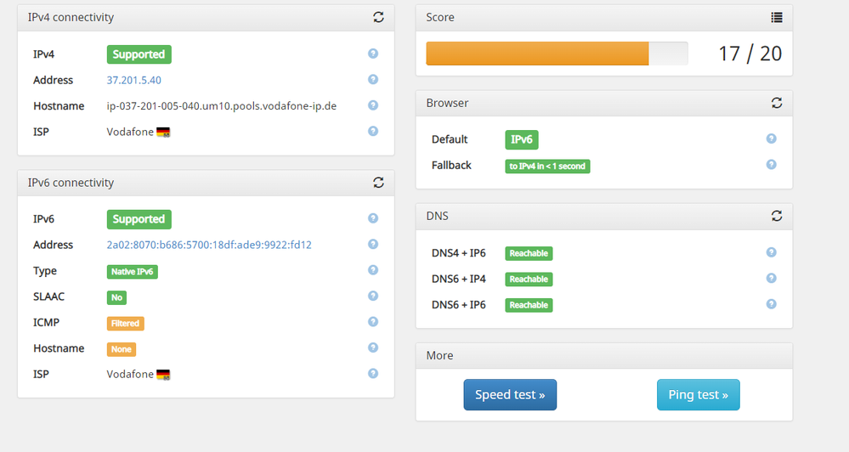This screenshot has width=849, height=452.
Task: Open the Speed test page
Action: click(510, 395)
